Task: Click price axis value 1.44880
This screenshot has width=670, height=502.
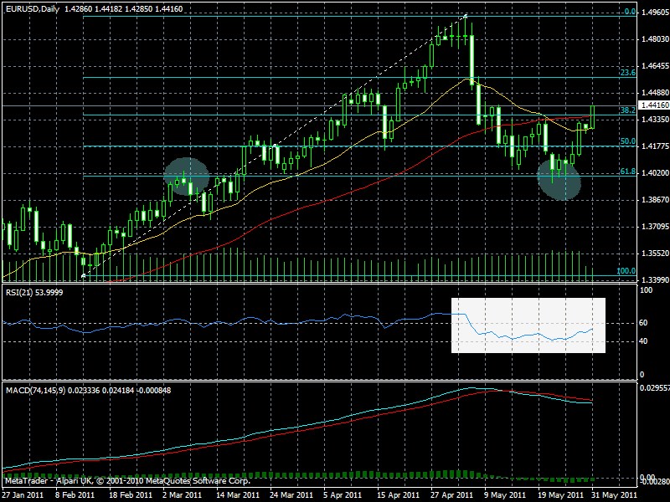Action: click(655, 93)
